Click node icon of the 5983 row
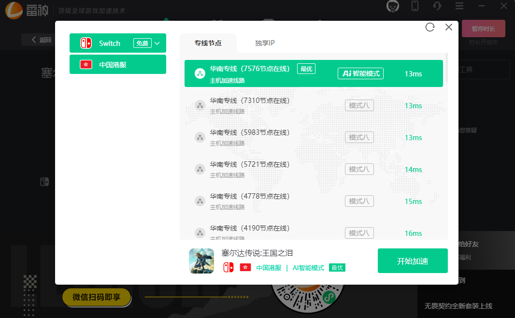This screenshot has width=515, height=318. (200, 137)
